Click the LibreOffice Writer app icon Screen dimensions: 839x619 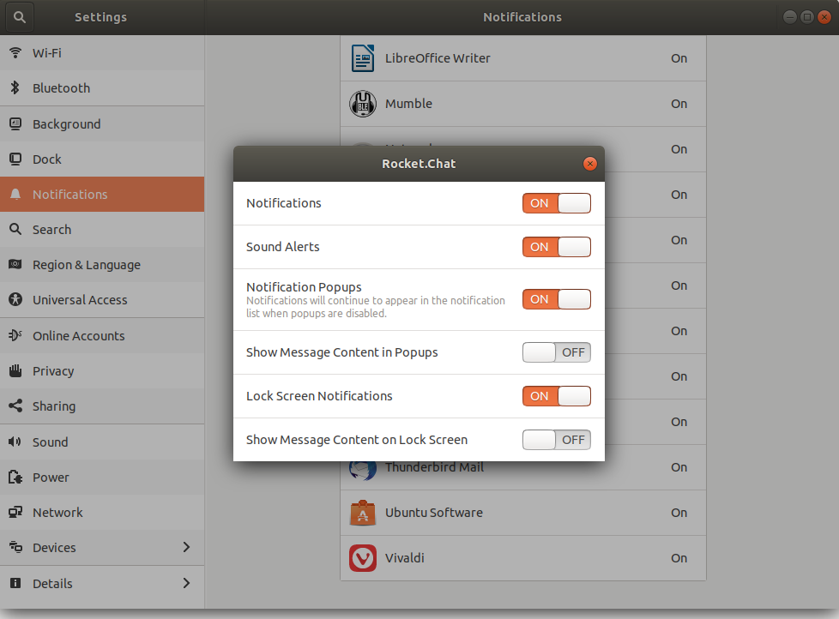(x=363, y=58)
